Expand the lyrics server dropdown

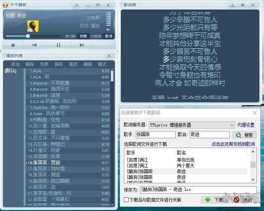pos(232,125)
